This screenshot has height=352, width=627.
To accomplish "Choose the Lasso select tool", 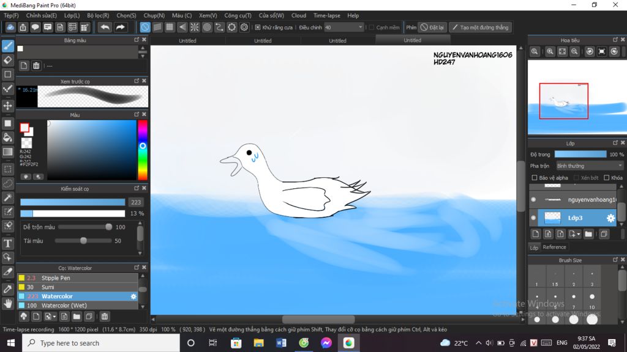I will 7,183.
